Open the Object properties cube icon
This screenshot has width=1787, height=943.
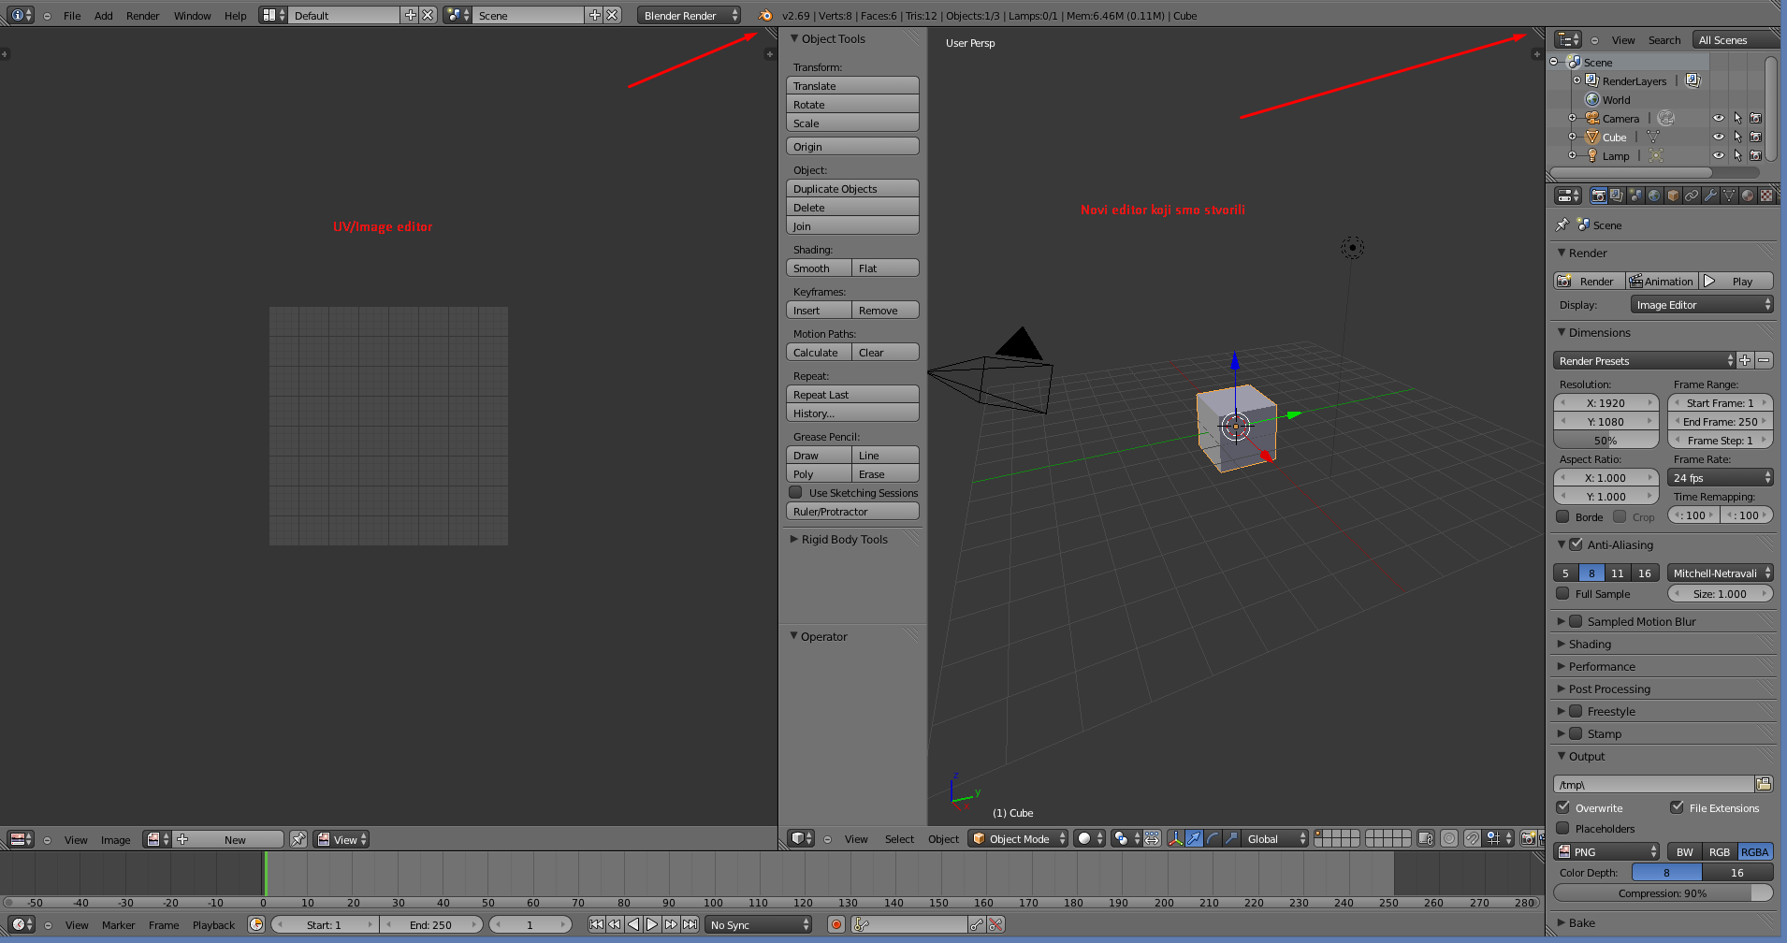[x=1673, y=196]
